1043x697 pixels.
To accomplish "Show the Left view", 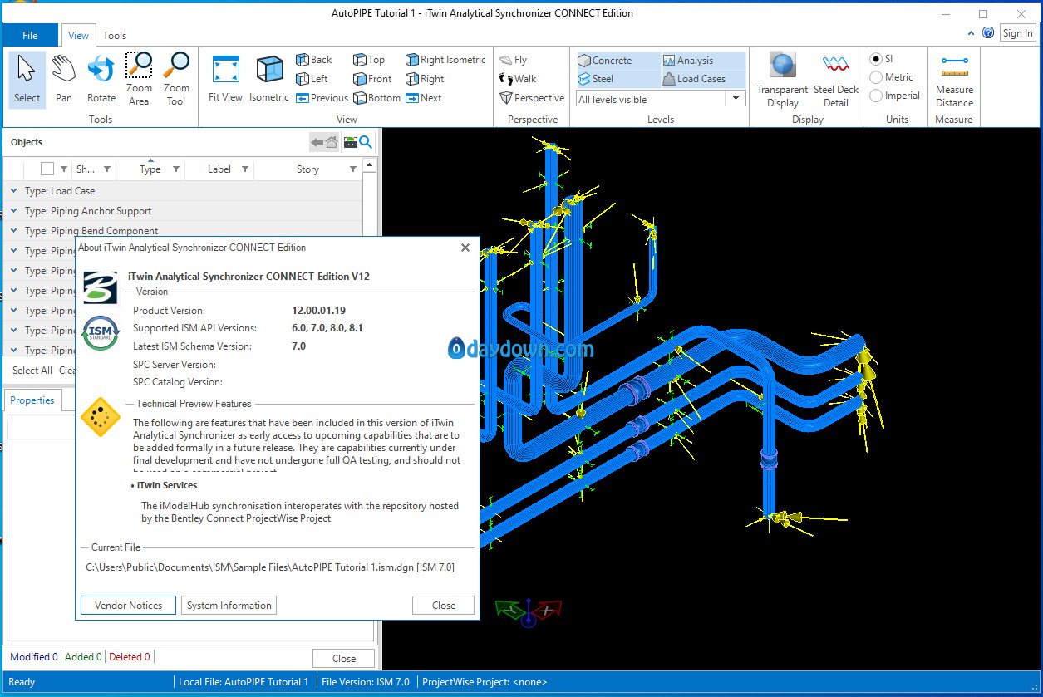I will pyautogui.click(x=312, y=79).
